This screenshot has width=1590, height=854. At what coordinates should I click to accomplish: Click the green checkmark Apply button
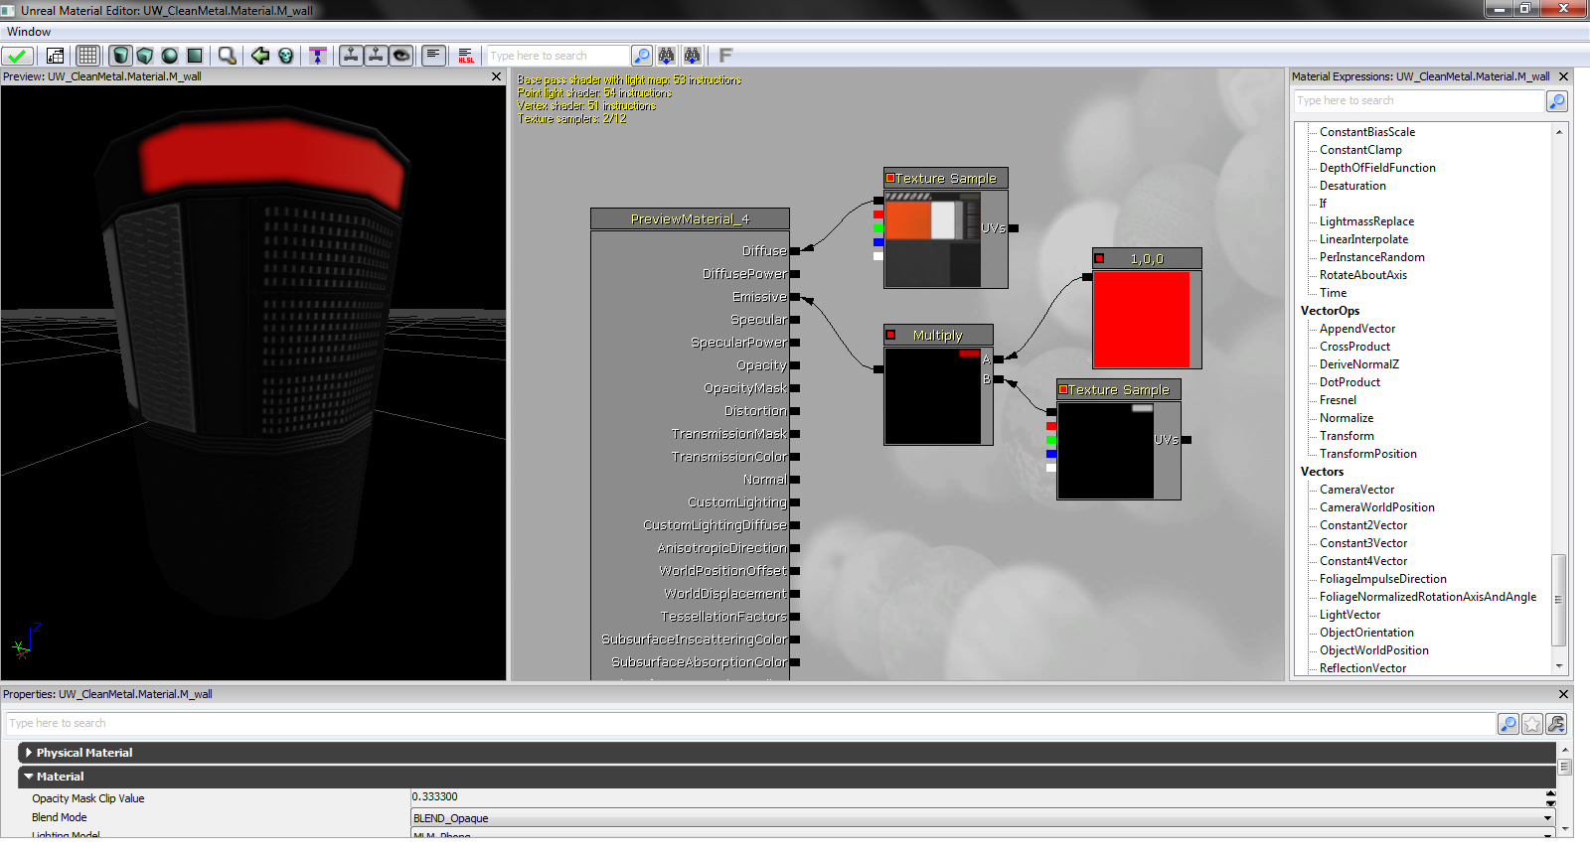(17, 56)
